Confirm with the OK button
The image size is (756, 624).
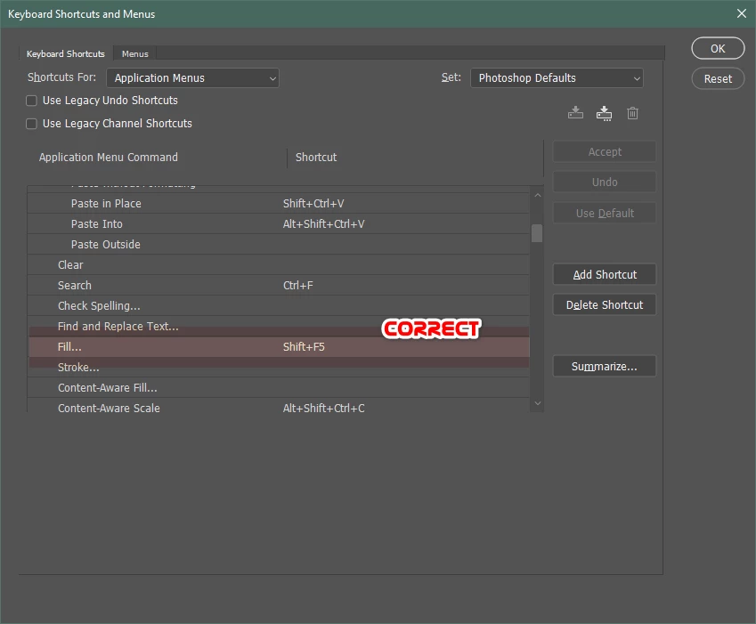pos(718,48)
